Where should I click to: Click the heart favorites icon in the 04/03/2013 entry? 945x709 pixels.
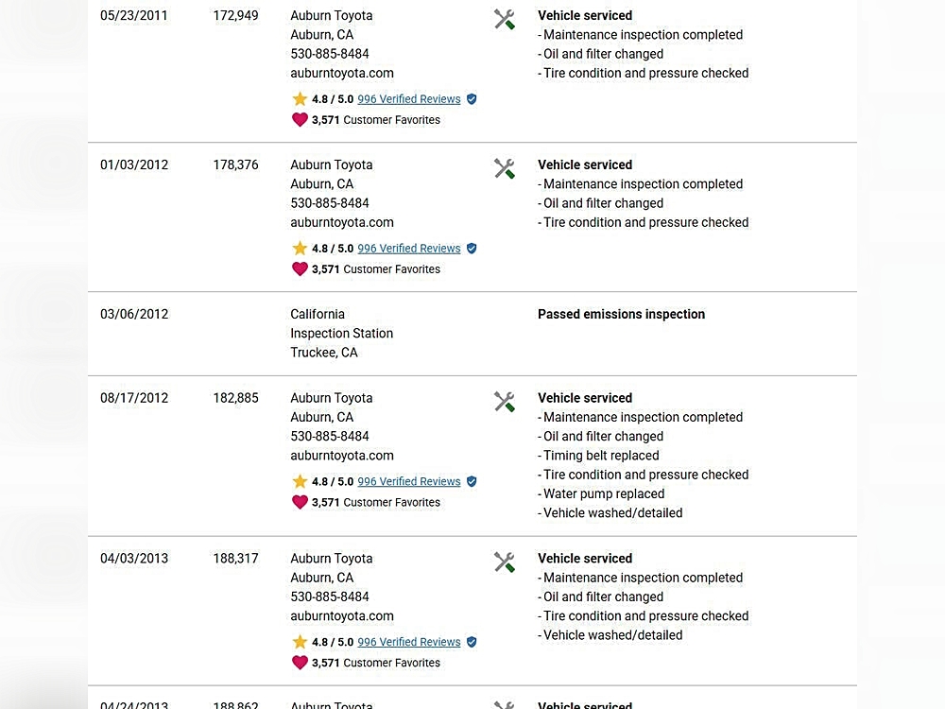300,663
